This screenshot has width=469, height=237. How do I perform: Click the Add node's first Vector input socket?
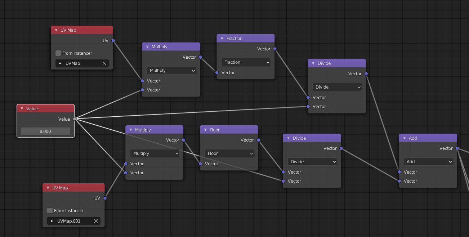tap(399, 172)
